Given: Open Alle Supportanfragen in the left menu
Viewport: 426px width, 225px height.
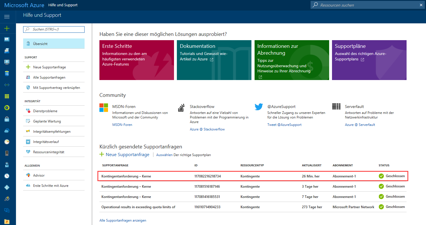Looking at the screenshot, I should click(54, 77).
